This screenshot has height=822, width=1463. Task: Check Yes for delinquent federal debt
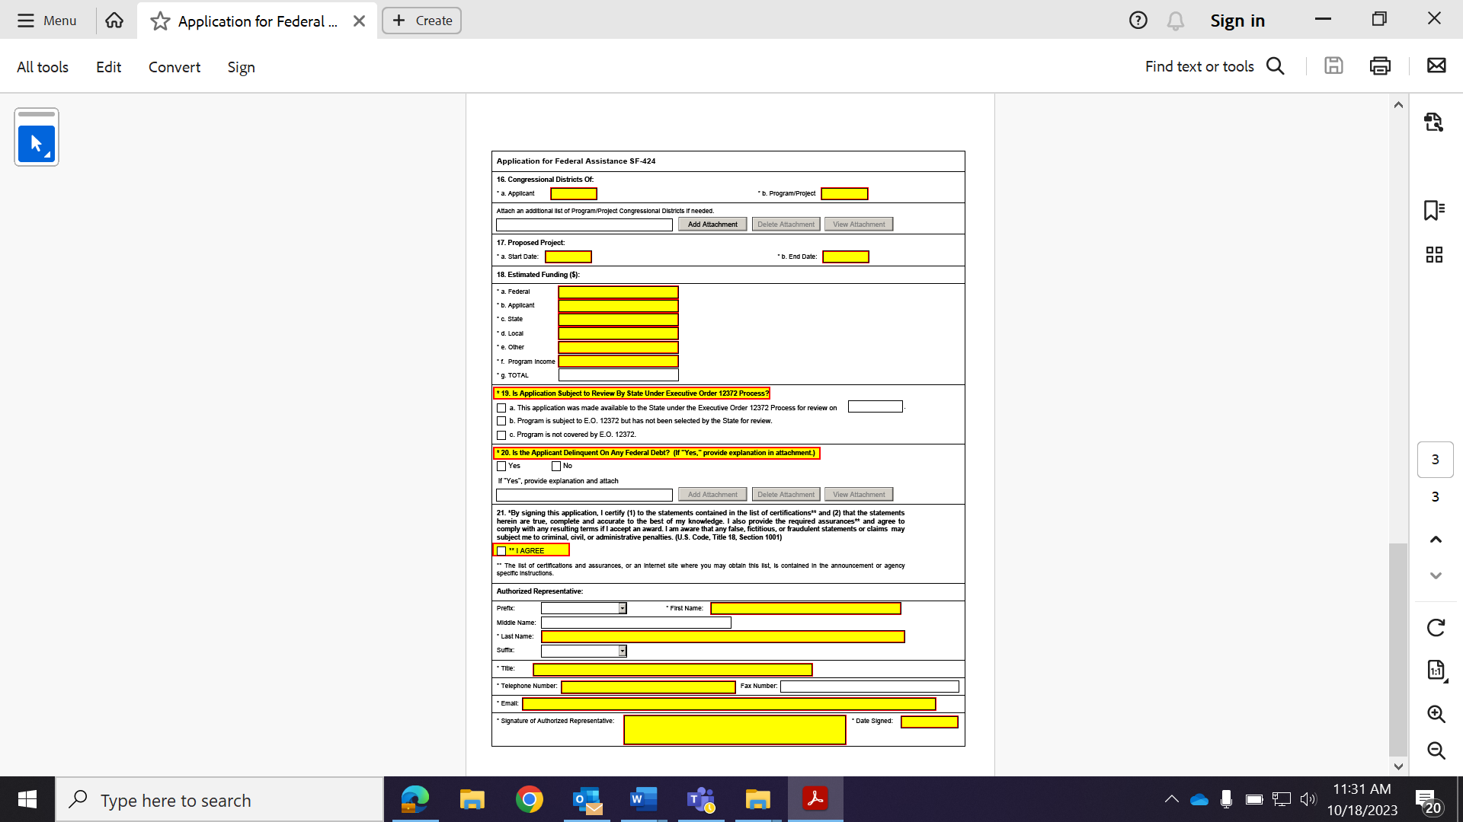pyautogui.click(x=501, y=467)
